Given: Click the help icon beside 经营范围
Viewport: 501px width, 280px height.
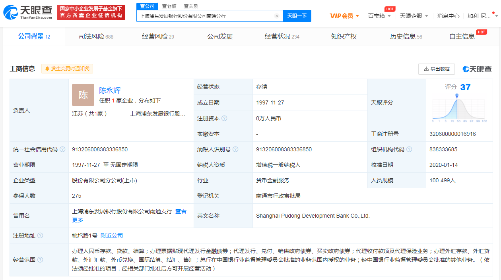Looking at the screenshot, I should 40,260.
